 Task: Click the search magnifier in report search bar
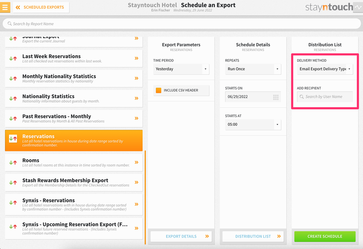point(9,24)
